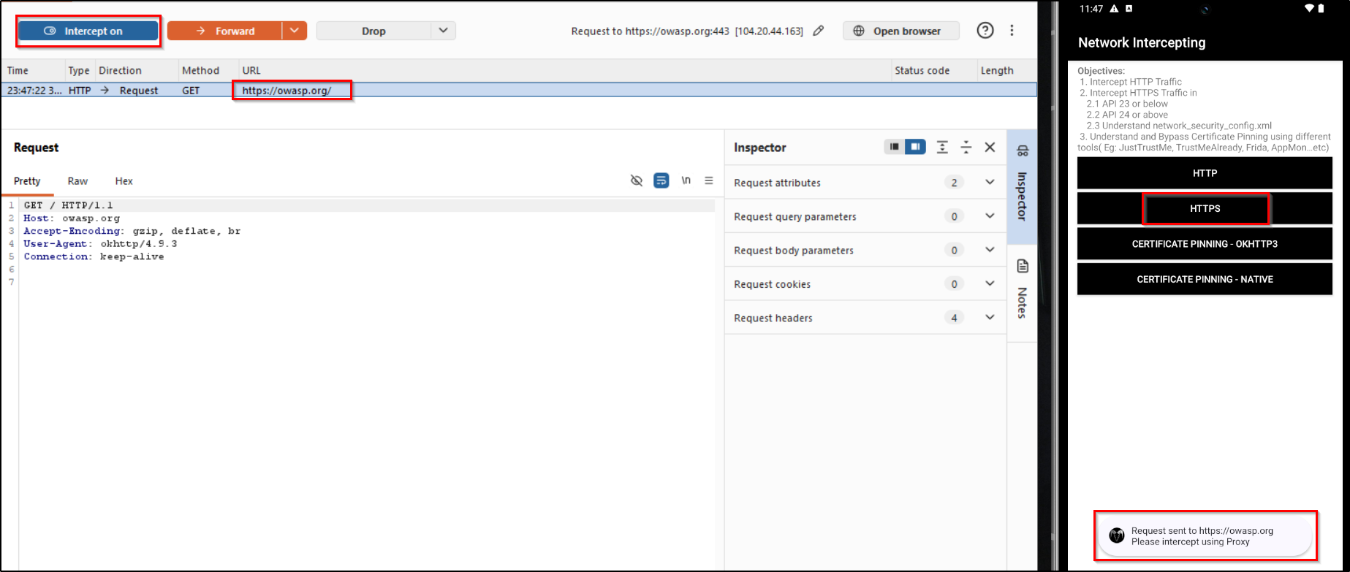Tap the warning triangle status icon
This screenshot has height=572, width=1350.
(x=1114, y=9)
